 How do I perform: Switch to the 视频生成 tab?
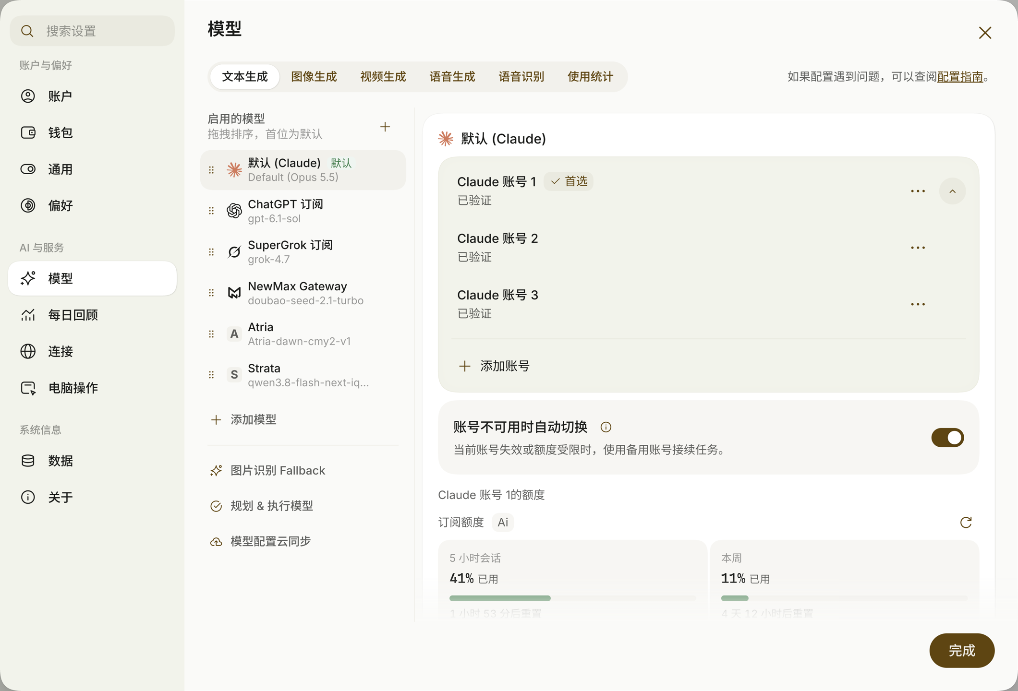383,77
